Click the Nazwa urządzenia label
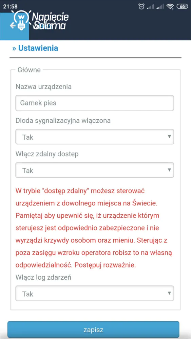The image size is (191, 339). click(x=43, y=87)
